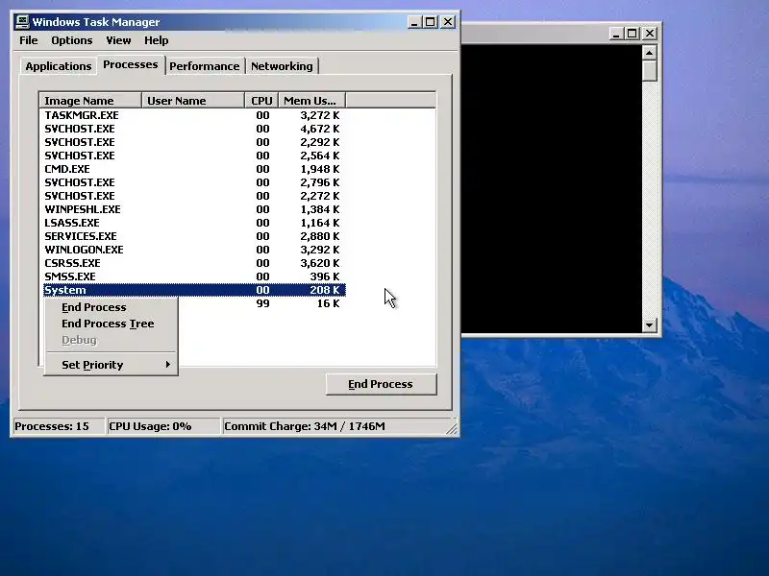The width and height of the screenshot is (769, 576).
Task: Expand the Set Priority submenu
Action: point(111,365)
